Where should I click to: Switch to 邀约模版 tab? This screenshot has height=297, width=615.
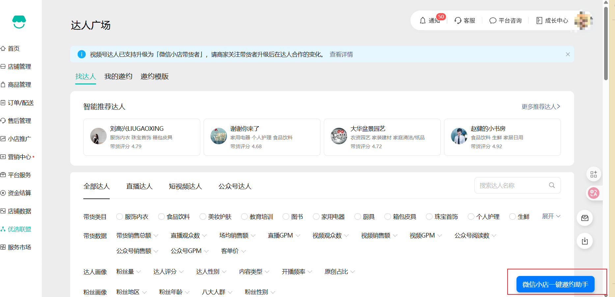[154, 77]
